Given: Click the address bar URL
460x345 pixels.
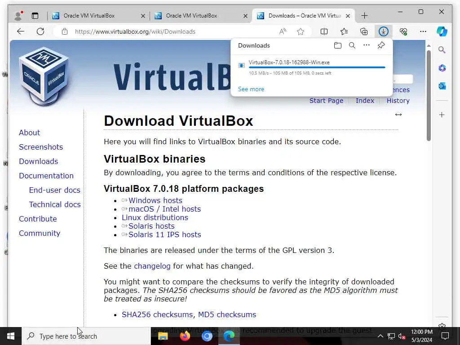Looking at the screenshot, I should point(135,31).
